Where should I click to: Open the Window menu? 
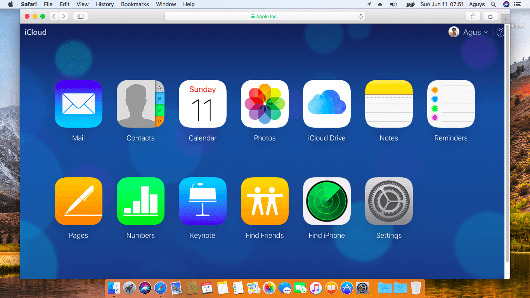(x=165, y=4)
